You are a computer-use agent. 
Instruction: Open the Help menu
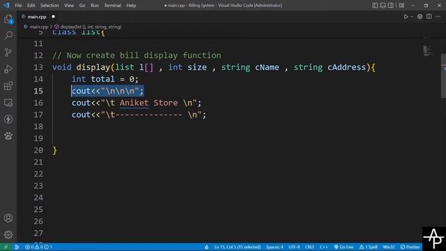131,6
